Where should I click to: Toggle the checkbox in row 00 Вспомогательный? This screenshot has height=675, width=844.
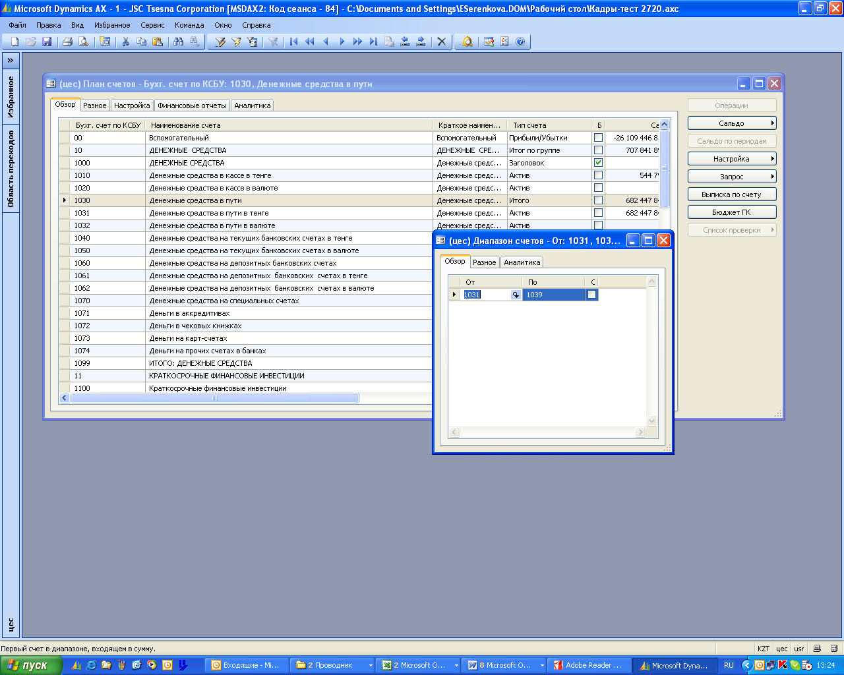pos(598,138)
